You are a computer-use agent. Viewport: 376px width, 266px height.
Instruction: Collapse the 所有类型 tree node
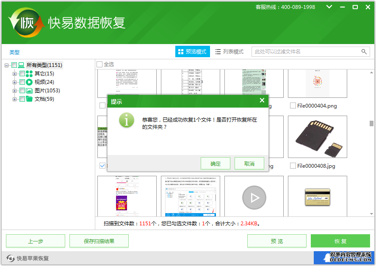coord(7,65)
